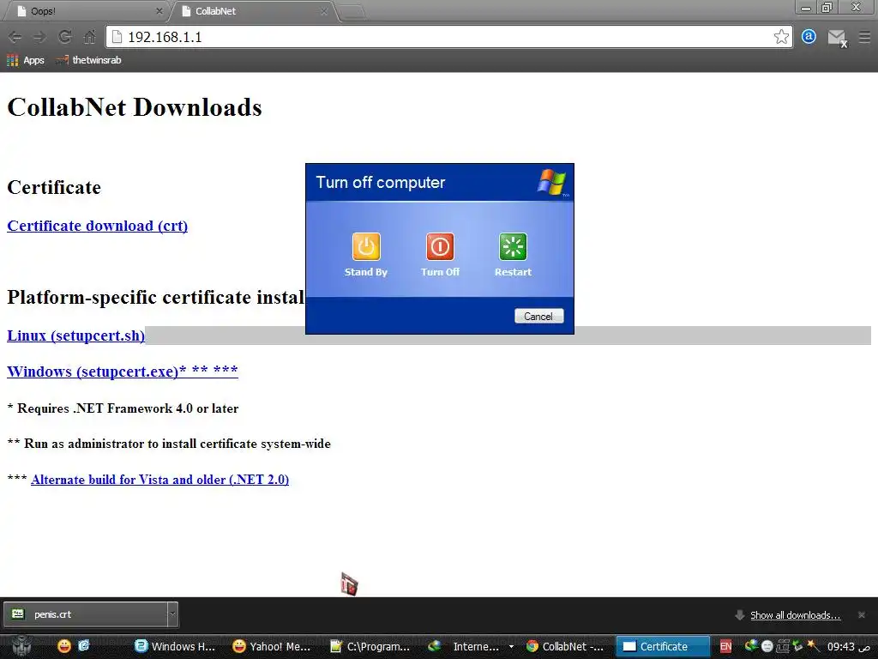878x659 pixels.
Task: Open the browser home page
Action: click(89, 37)
